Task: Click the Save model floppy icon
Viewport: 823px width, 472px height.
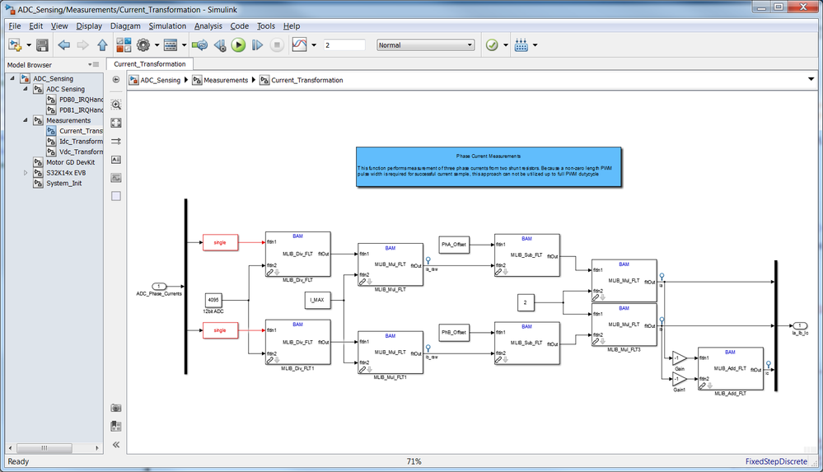Action: pyautogui.click(x=43, y=45)
